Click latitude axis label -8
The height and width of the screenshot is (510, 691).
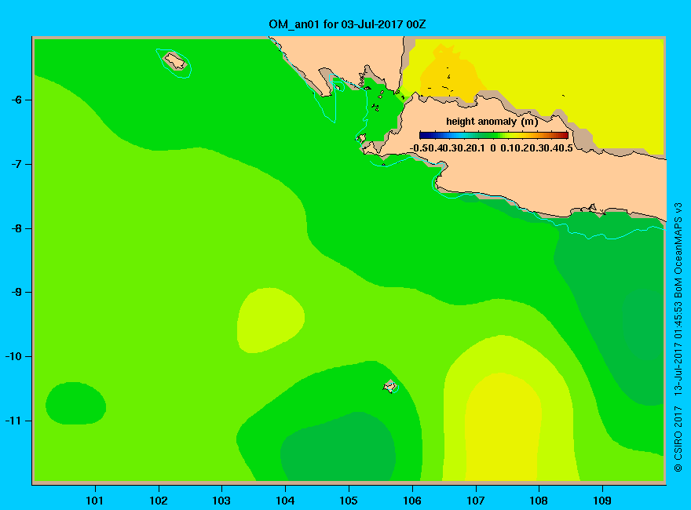pyautogui.click(x=16, y=228)
